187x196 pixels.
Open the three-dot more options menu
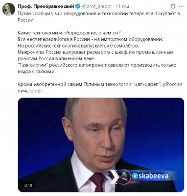tap(182, 7)
